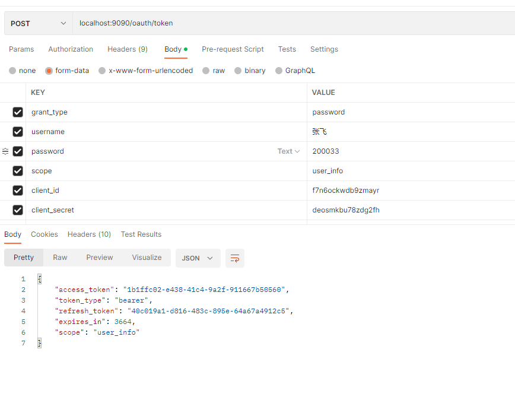Open the Params tab
This screenshot has width=515, height=397.
(x=21, y=49)
